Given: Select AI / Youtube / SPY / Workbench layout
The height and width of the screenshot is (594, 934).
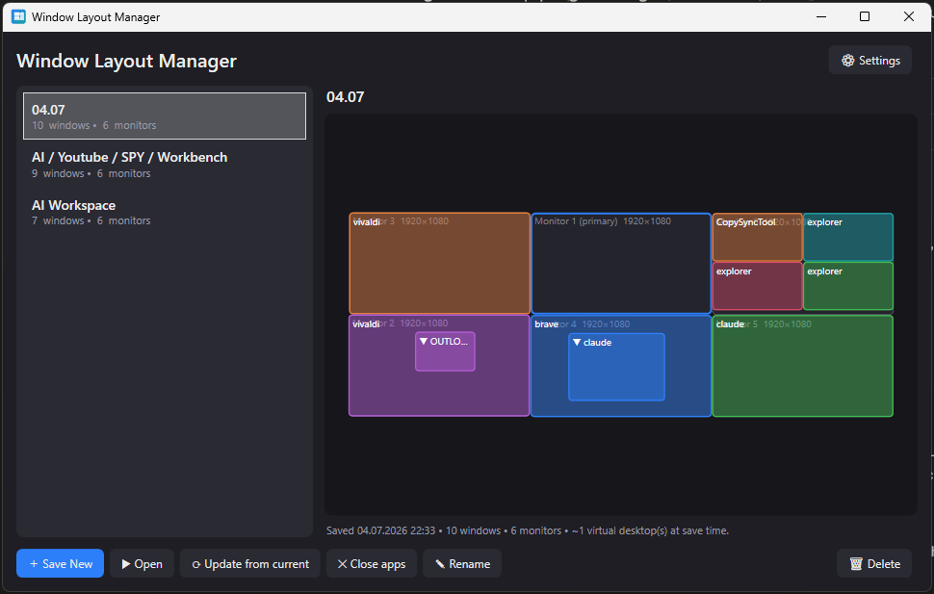Looking at the screenshot, I should (x=165, y=164).
